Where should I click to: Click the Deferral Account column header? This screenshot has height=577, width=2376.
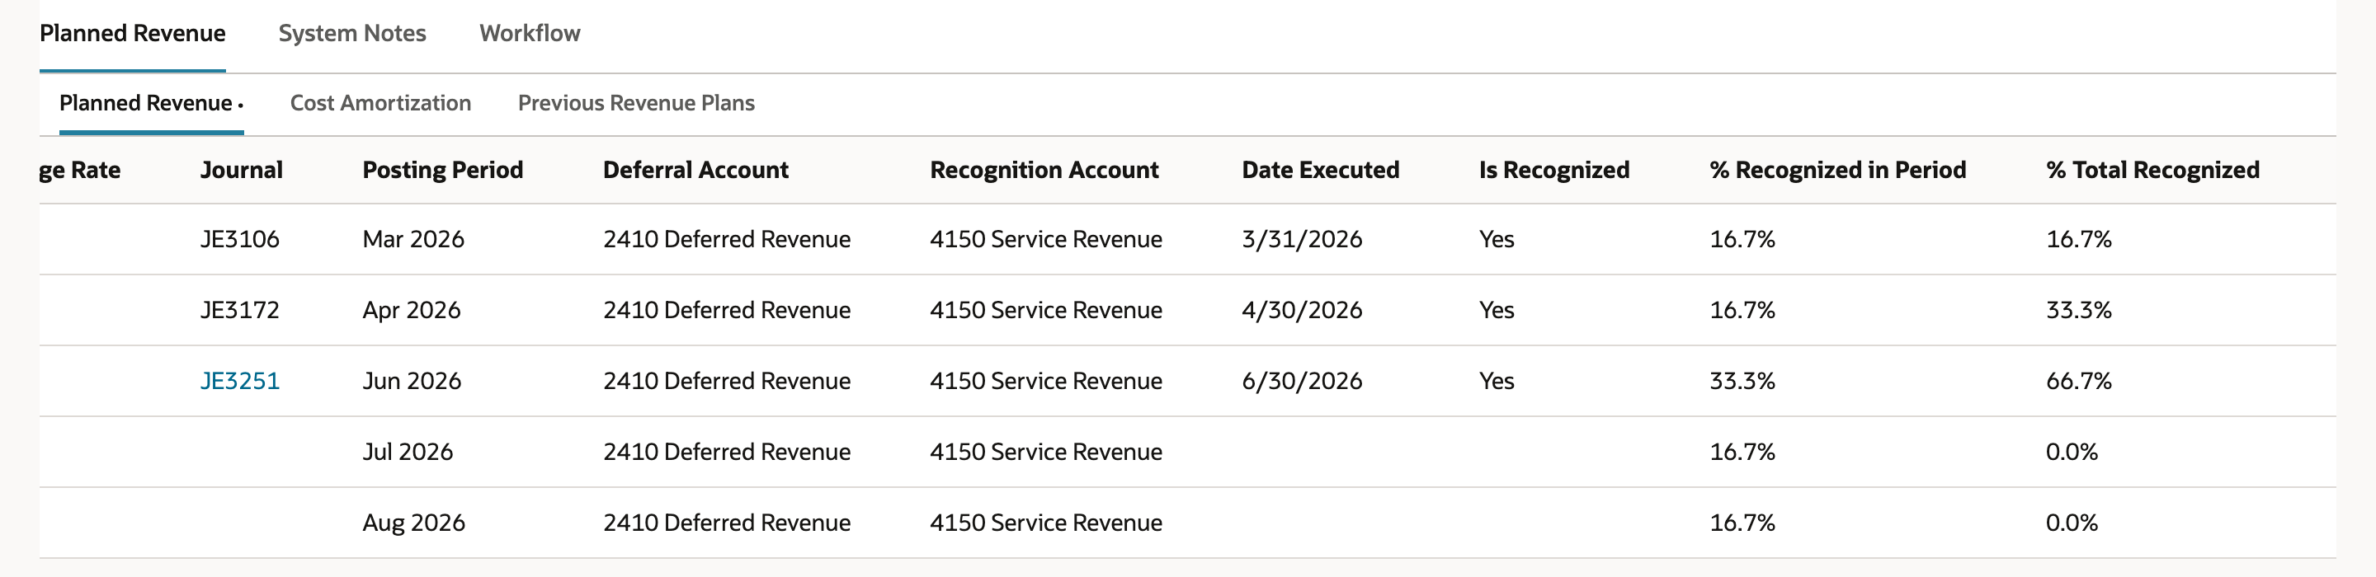pyautogui.click(x=695, y=170)
